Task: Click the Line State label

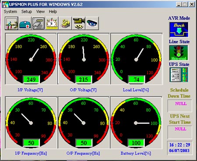Action: tap(179, 42)
